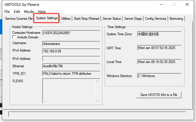This screenshot has height=122, width=196.
Task: Select the Utilities tab
Action: (x=66, y=19)
